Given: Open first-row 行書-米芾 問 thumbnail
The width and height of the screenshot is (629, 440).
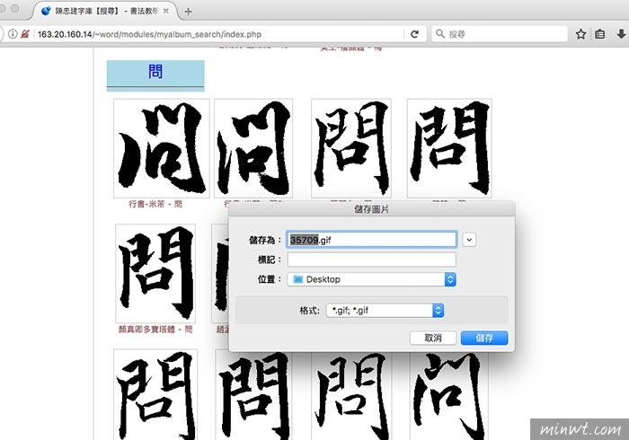Looking at the screenshot, I should click(x=161, y=148).
